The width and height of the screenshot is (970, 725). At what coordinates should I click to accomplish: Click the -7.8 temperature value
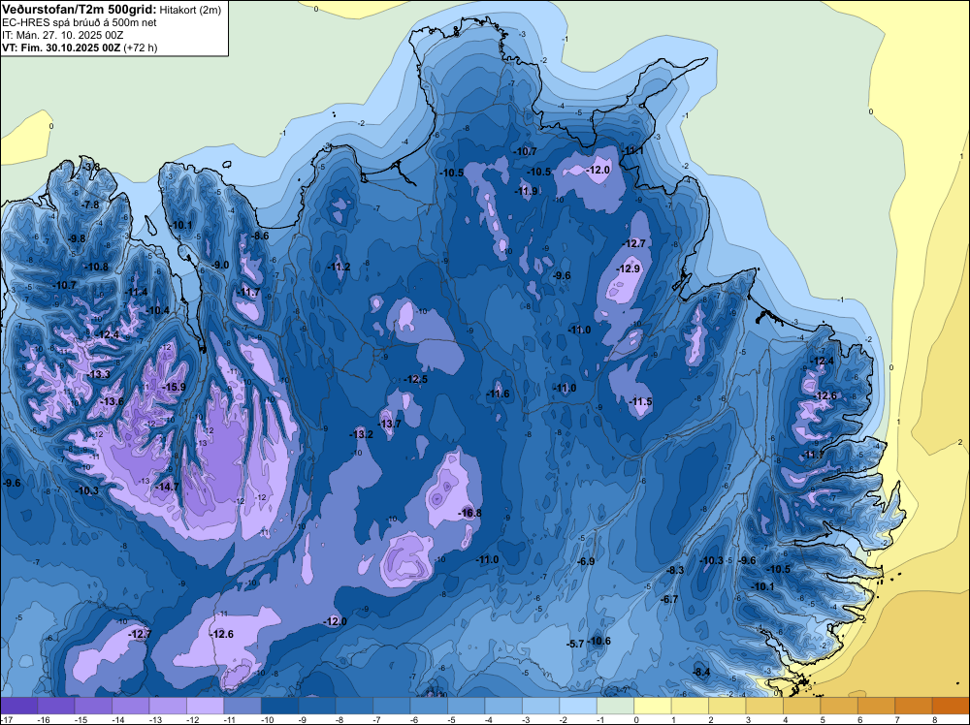(x=91, y=205)
